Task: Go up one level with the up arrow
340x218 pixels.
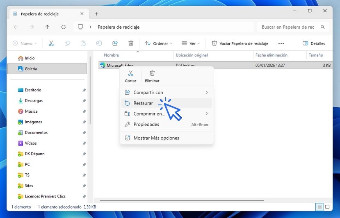Action: point(48,27)
